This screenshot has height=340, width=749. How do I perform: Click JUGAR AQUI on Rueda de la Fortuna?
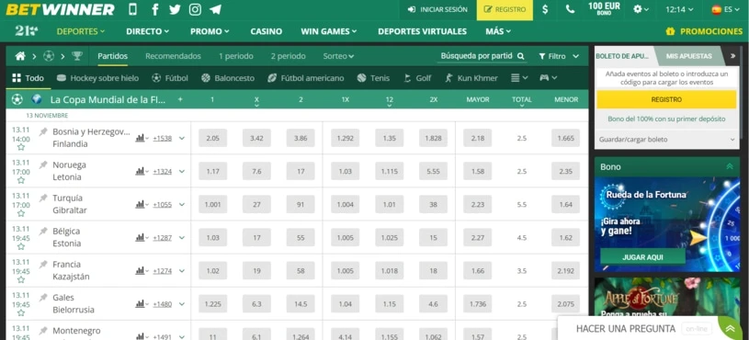(642, 257)
